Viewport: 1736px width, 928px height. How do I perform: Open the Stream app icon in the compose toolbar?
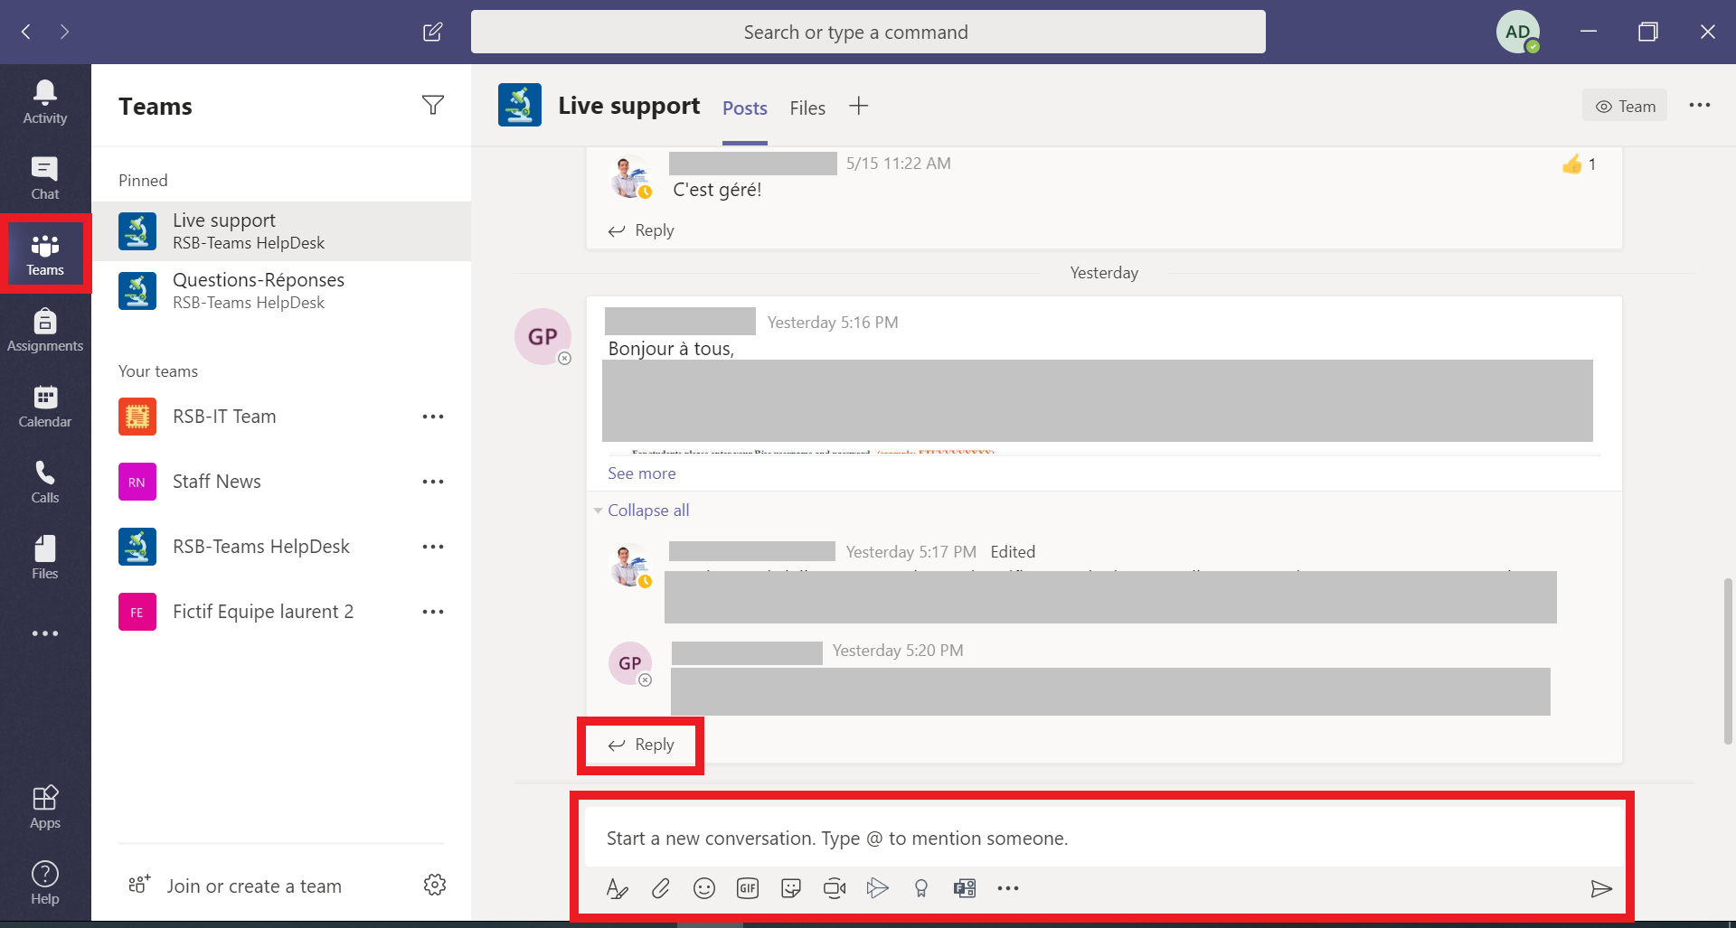(878, 889)
